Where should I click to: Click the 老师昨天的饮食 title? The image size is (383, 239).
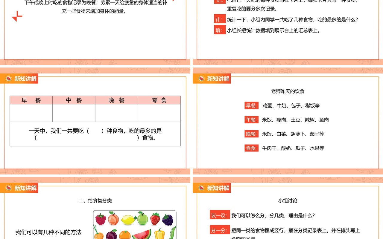(288, 91)
